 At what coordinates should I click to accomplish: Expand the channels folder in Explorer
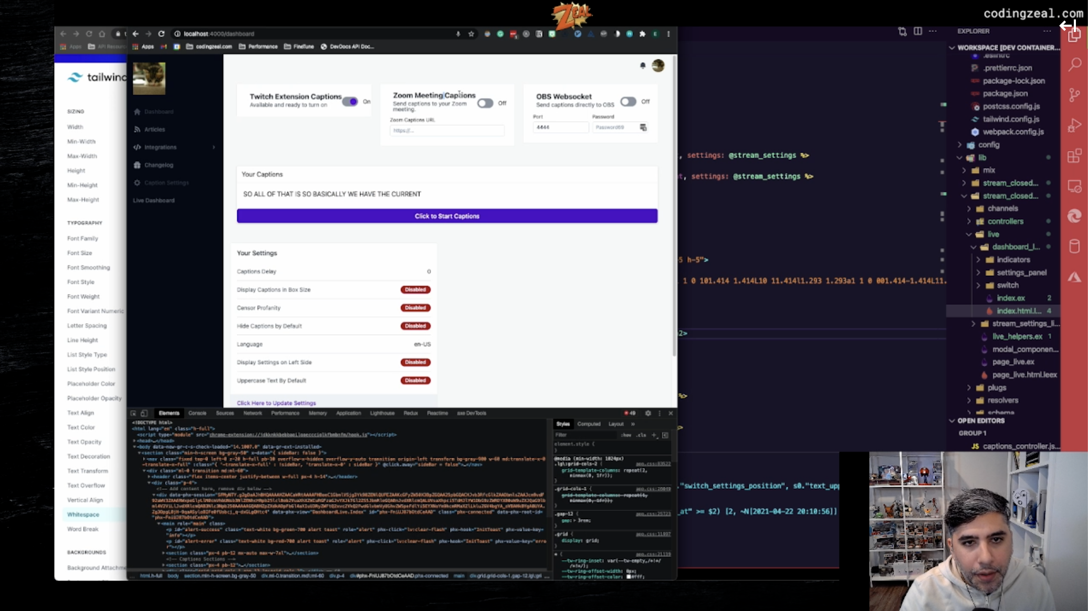coord(969,208)
